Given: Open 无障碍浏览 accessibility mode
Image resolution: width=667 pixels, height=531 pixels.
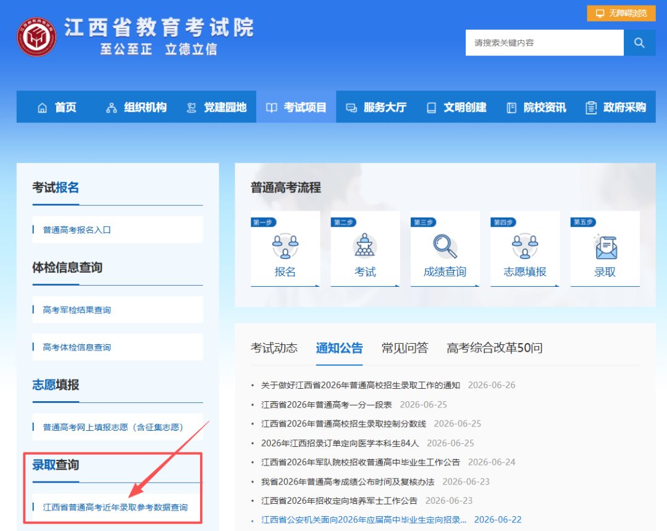Looking at the screenshot, I should pyautogui.click(x=621, y=13).
